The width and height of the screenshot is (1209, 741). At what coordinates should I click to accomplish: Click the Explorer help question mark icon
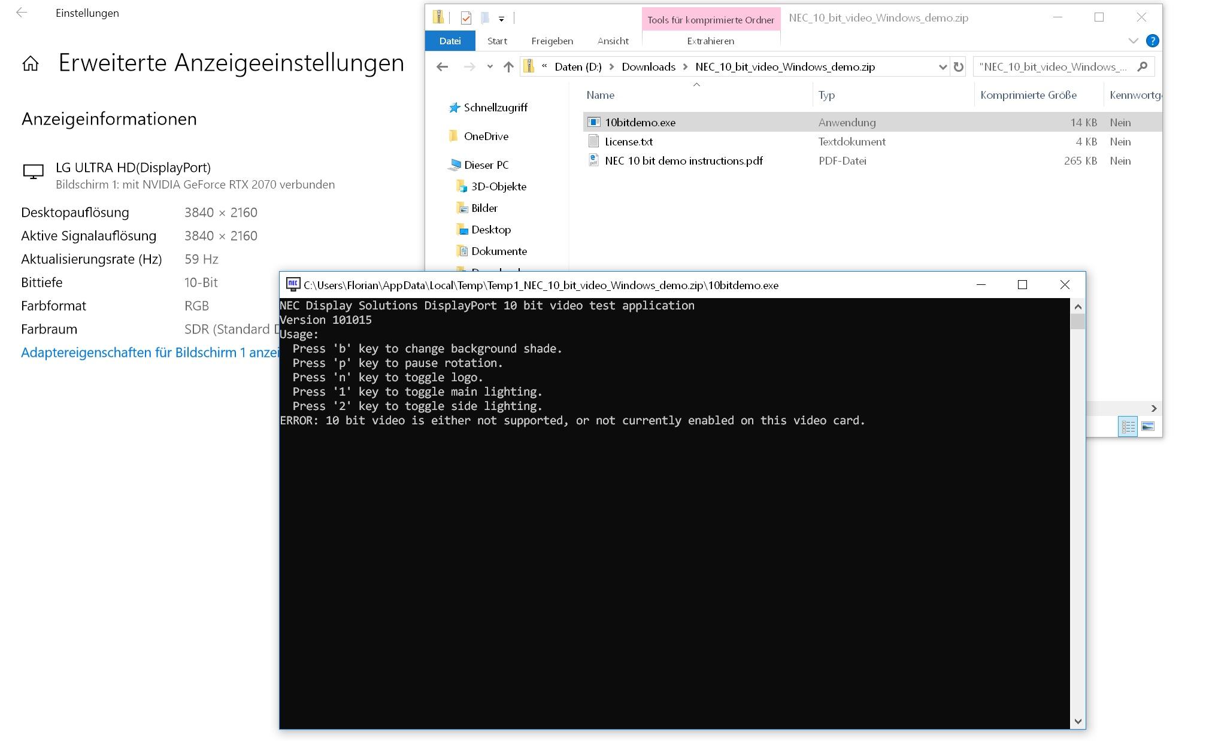(1152, 41)
